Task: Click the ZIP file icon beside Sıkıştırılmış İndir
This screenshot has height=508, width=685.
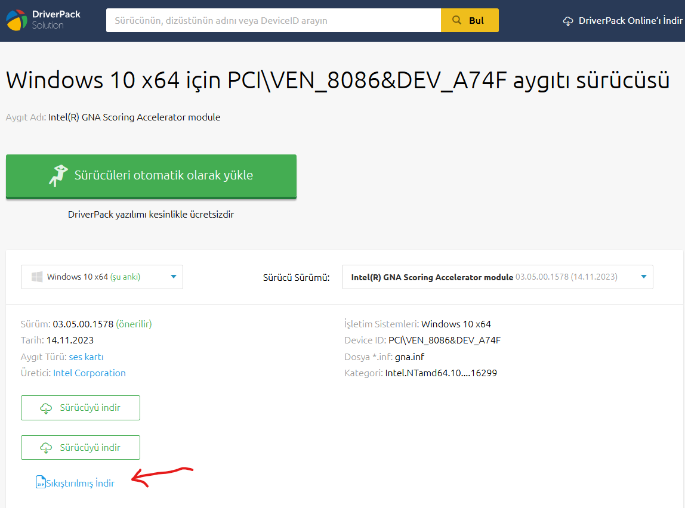Action: pyautogui.click(x=40, y=482)
